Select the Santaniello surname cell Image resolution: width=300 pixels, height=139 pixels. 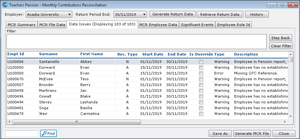pyautogui.click(x=59, y=62)
